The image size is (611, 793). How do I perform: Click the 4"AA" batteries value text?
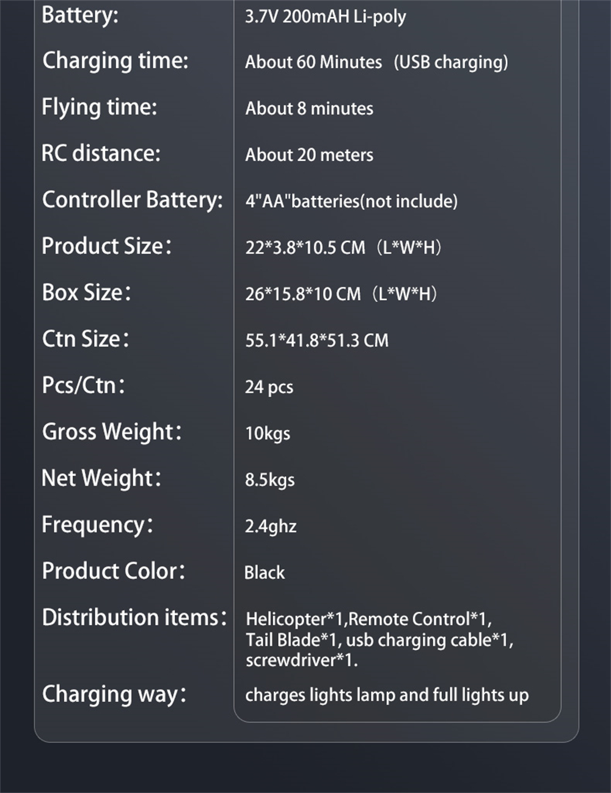[351, 201]
